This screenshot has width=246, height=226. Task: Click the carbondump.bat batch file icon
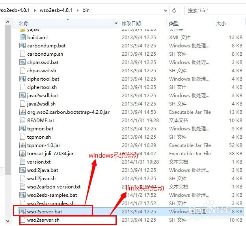[x=22, y=45]
